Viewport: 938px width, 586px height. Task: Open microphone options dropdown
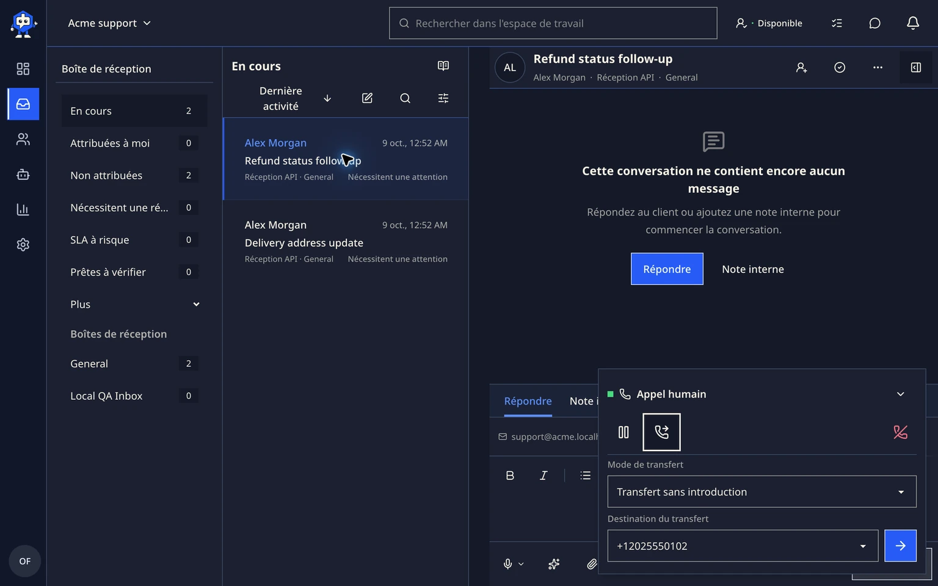(x=521, y=564)
